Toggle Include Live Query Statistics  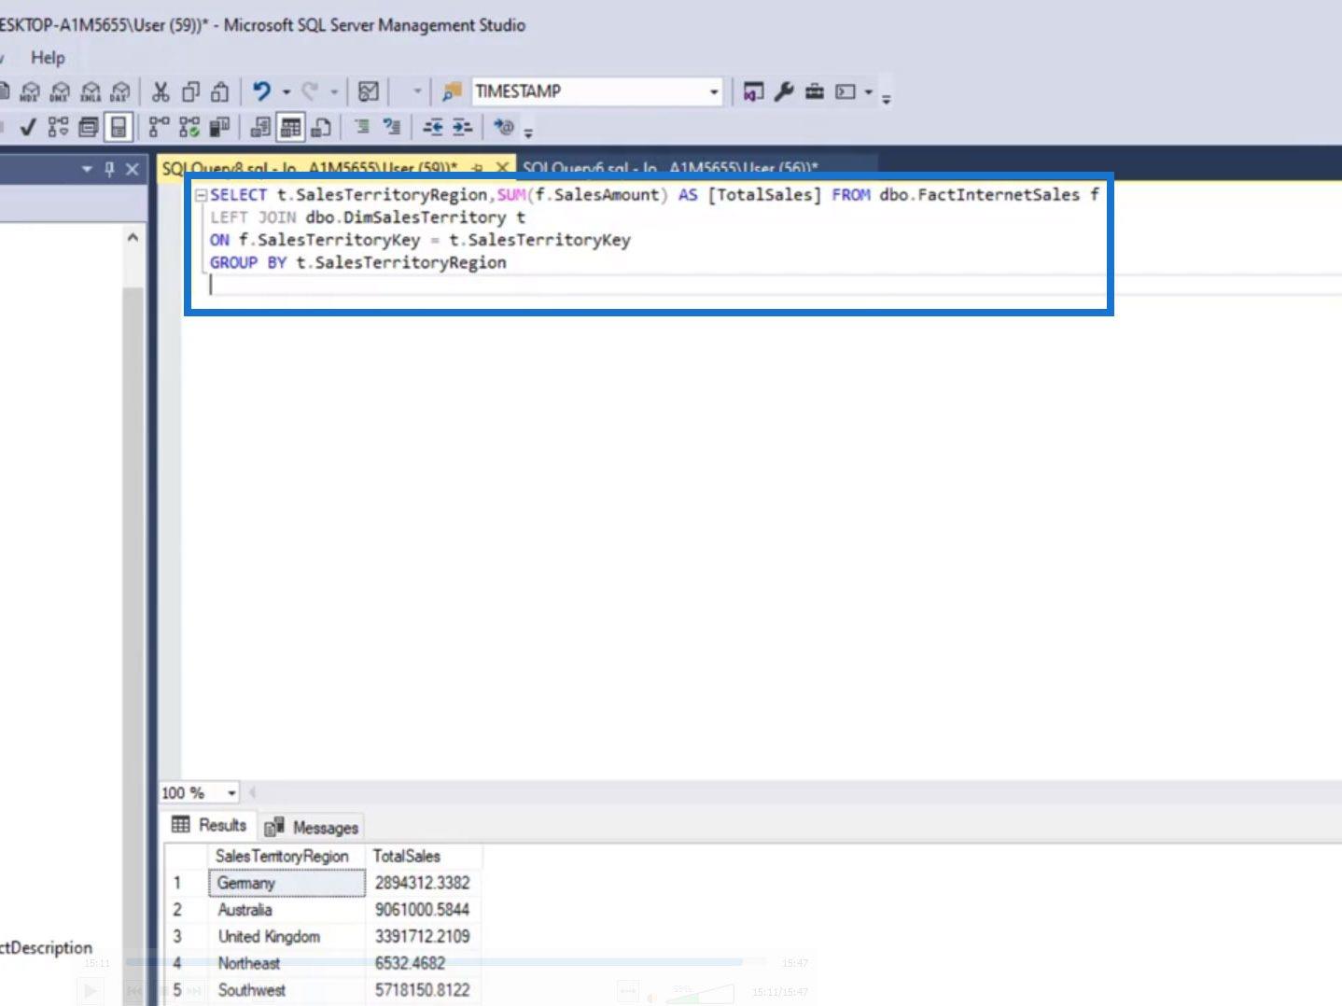click(189, 127)
